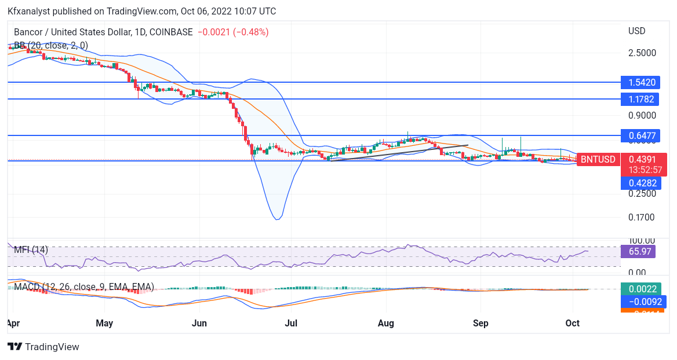The height and width of the screenshot is (360, 677).
Task: Click the Bancor / United States Dollar title
Action: (103, 32)
